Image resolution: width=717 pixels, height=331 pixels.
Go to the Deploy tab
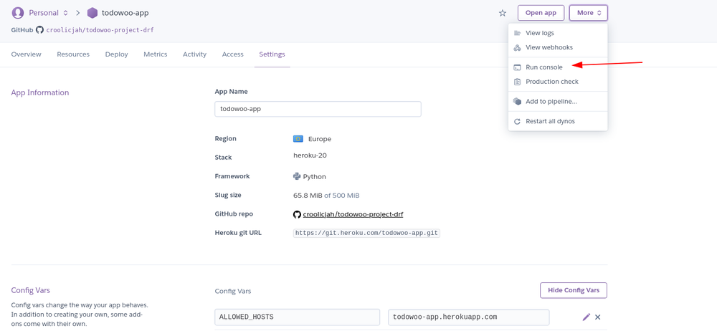117,54
